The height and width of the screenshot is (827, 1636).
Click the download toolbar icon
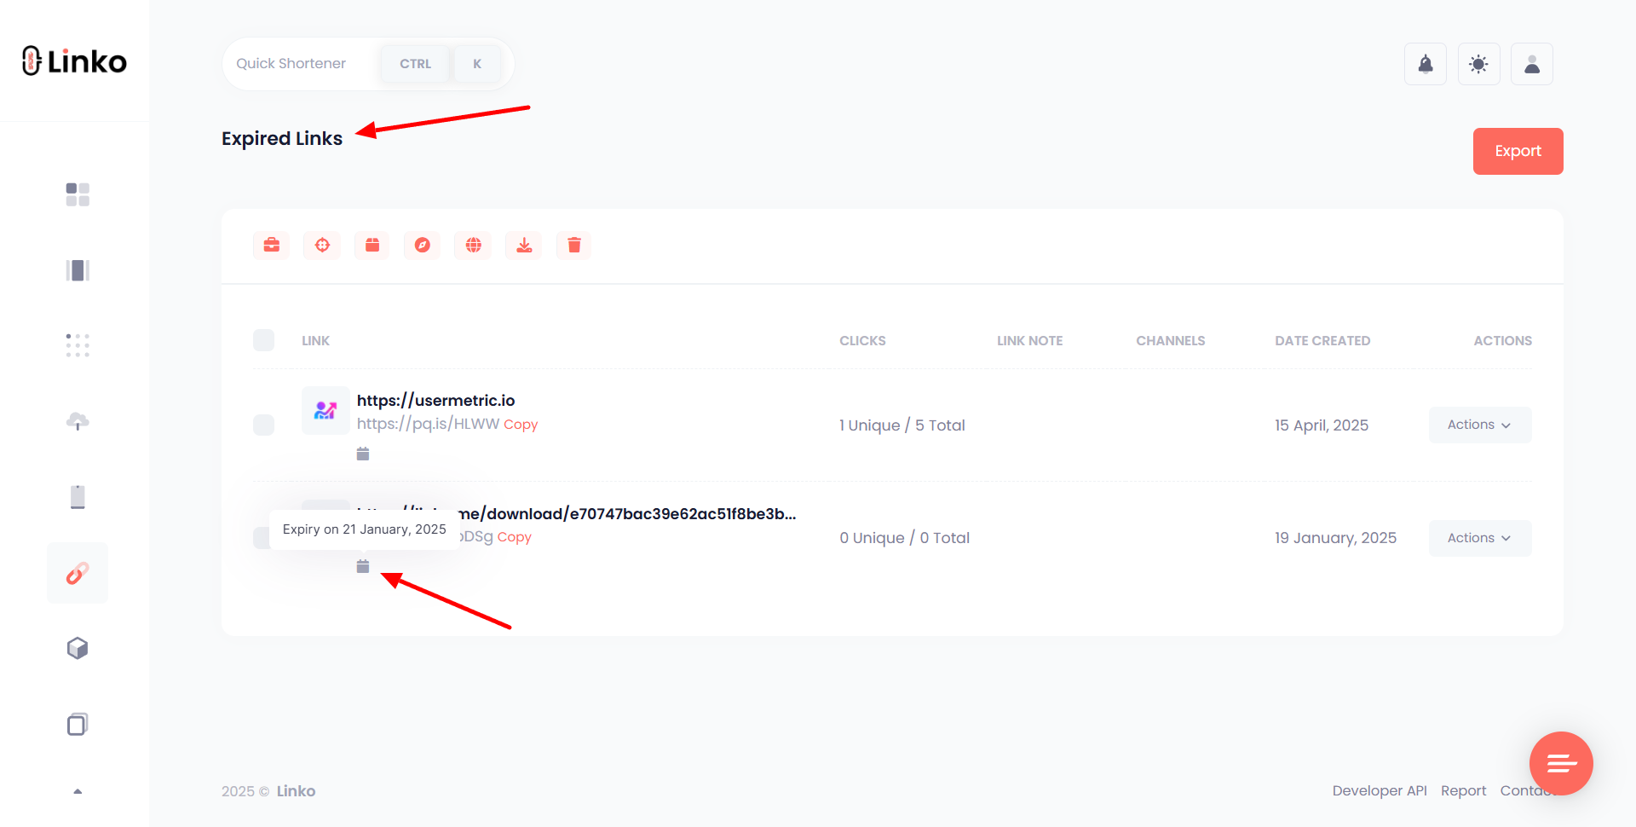[524, 246]
